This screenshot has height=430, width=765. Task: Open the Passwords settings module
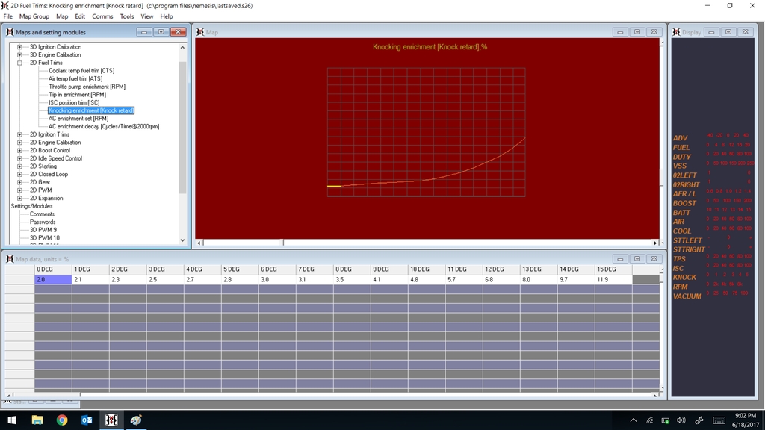(x=43, y=222)
